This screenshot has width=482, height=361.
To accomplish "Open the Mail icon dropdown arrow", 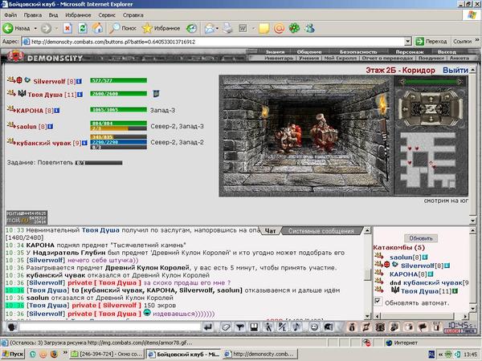I will [217, 28].
